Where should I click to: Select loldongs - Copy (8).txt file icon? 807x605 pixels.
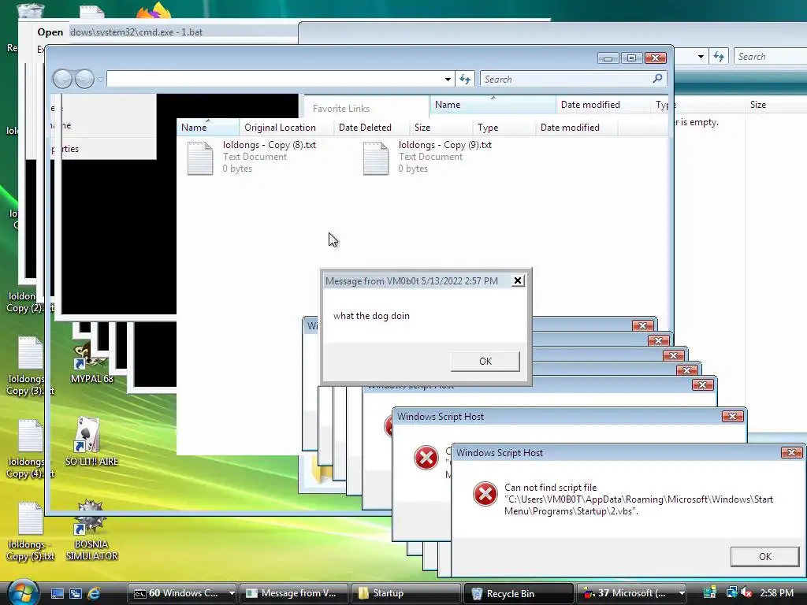pos(200,158)
